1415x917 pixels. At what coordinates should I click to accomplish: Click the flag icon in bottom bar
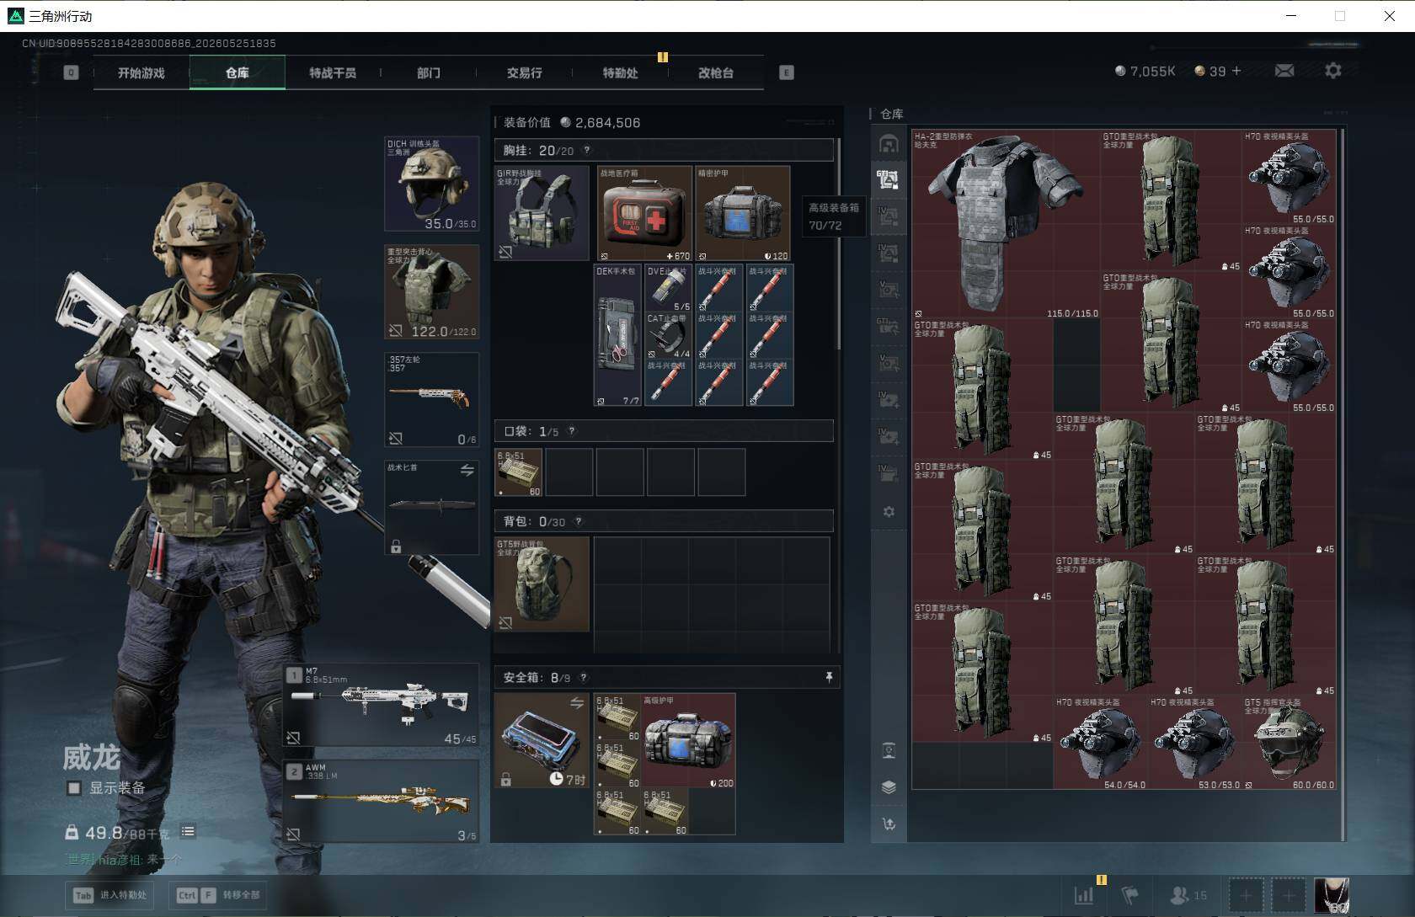pos(1130,895)
